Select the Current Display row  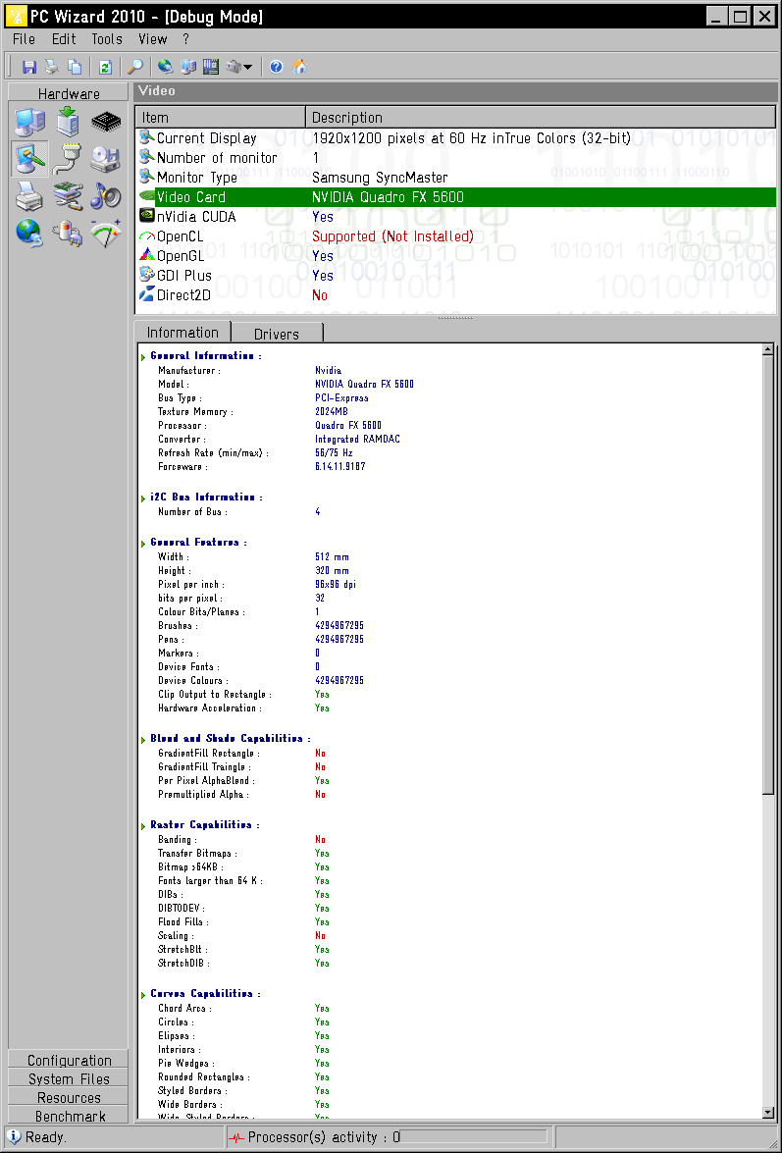[455, 138]
